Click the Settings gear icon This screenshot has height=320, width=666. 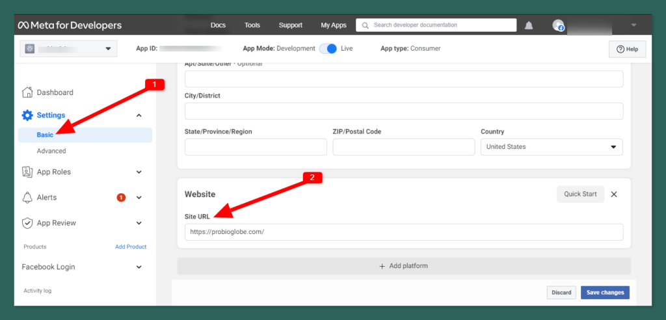(27, 115)
